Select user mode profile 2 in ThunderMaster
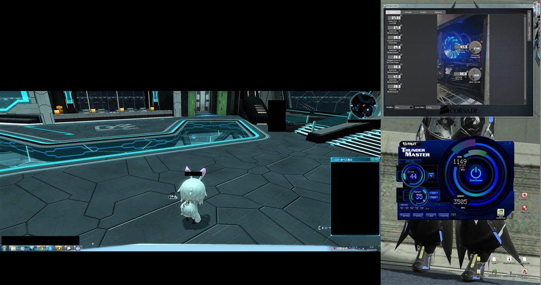The height and width of the screenshot is (285, 541). [x=407, y=209]
